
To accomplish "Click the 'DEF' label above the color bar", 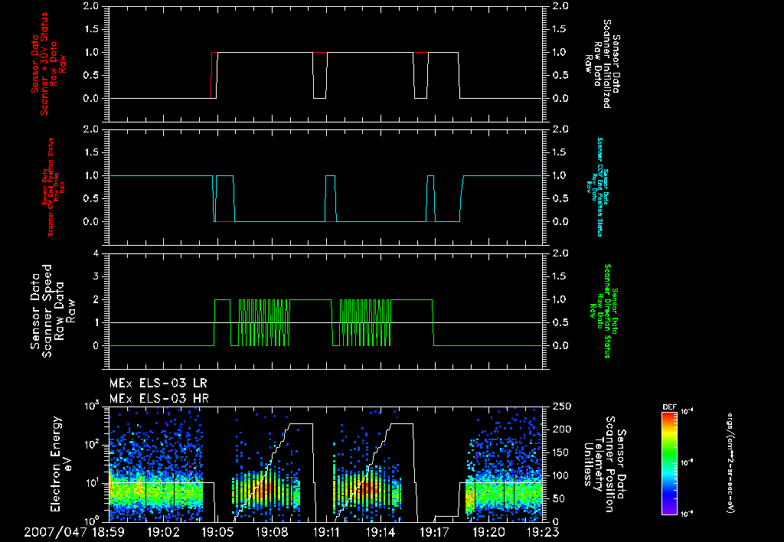I will click(669, 407).
